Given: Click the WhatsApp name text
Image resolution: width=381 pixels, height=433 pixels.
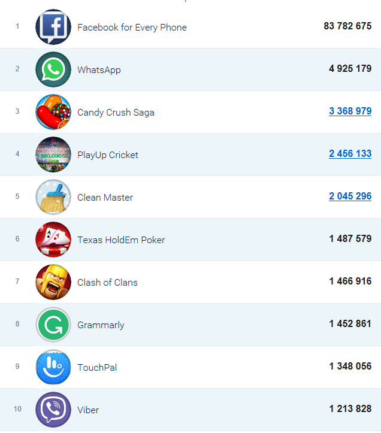Looking at the screenshot, I should (x=99, y=70).
